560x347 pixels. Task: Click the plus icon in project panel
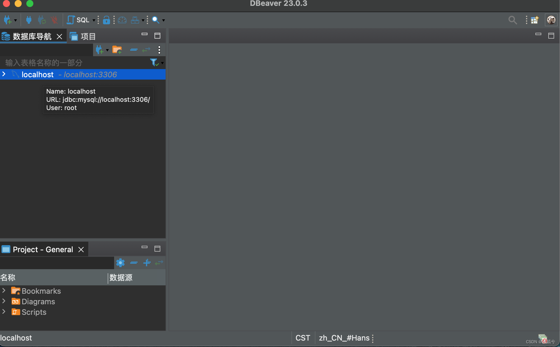point(147,263)
